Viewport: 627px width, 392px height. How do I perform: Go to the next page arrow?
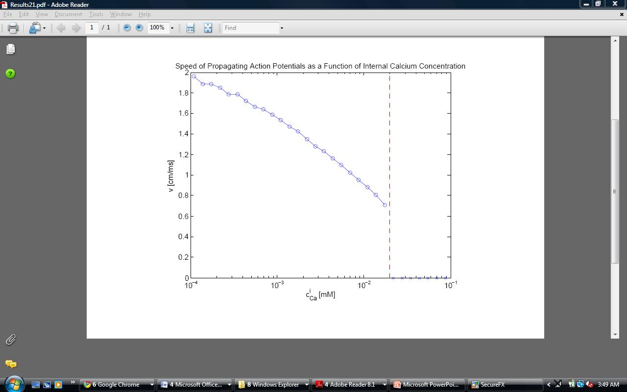tap(76, 28)
